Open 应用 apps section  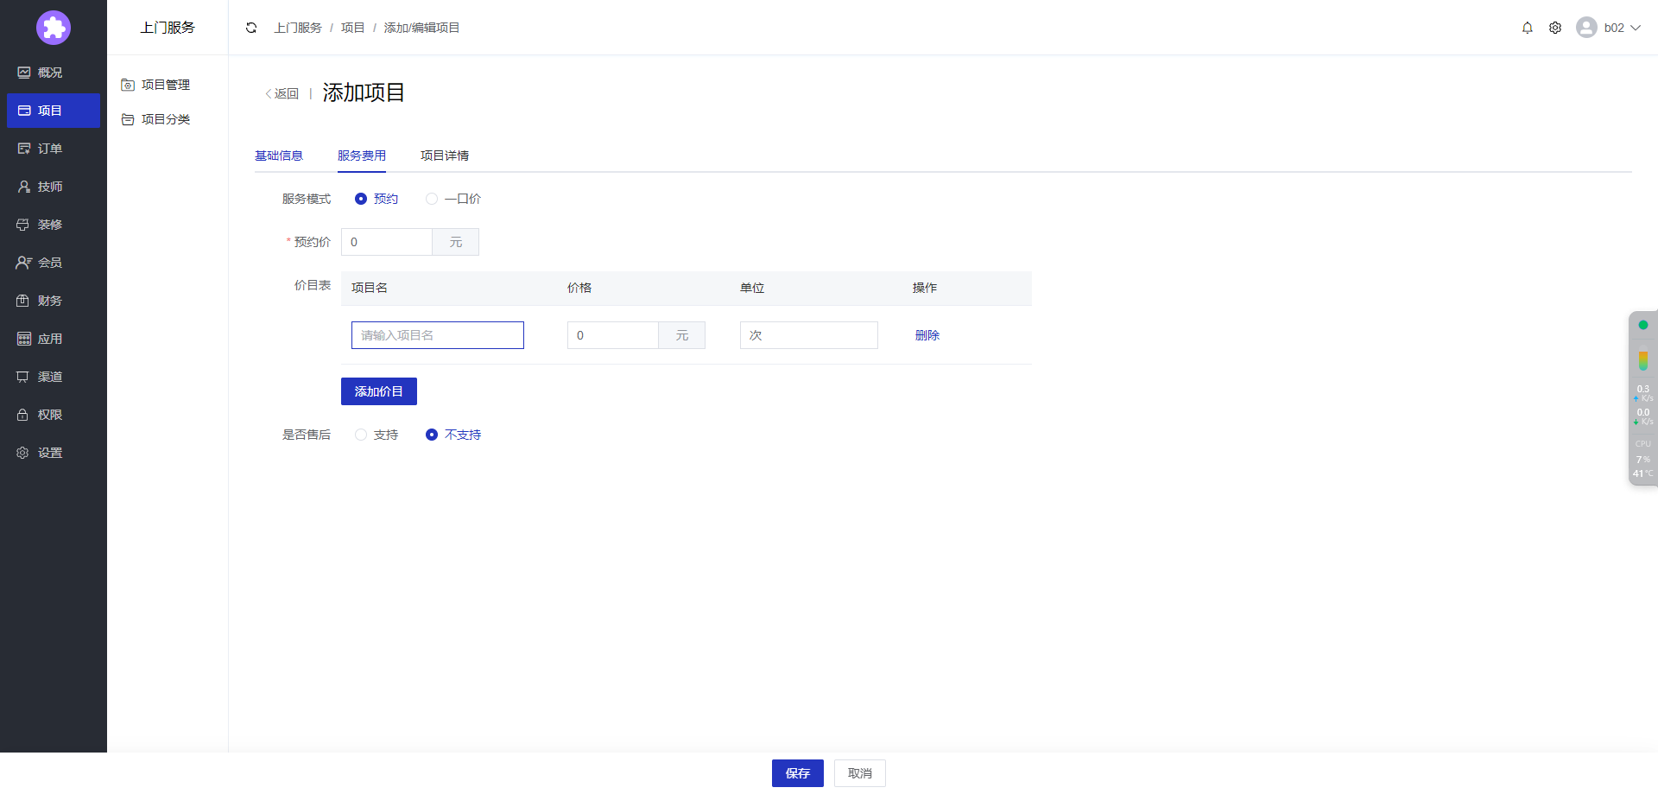[54, 339]
